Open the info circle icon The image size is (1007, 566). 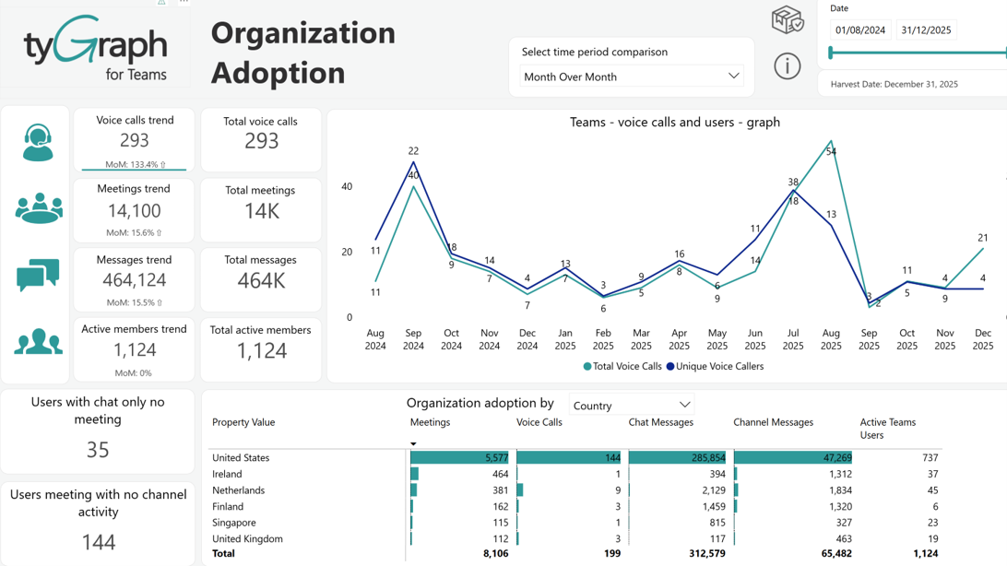click(787, 66)
